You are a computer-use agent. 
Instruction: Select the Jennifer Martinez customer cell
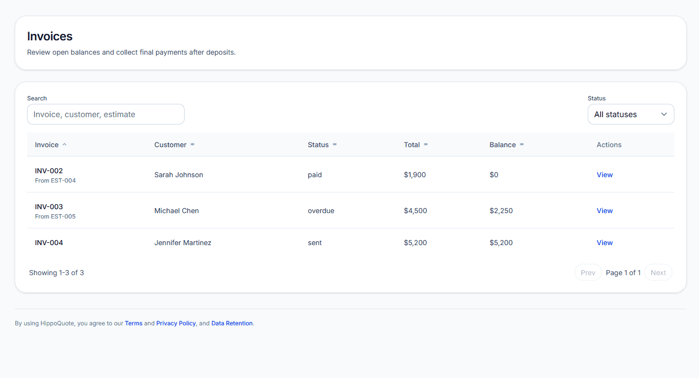tap(183, 243)
